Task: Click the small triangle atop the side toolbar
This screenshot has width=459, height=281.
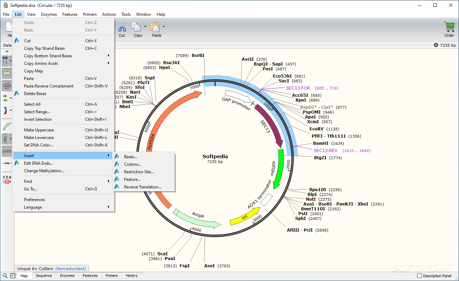Action: [x=7, y=52]
